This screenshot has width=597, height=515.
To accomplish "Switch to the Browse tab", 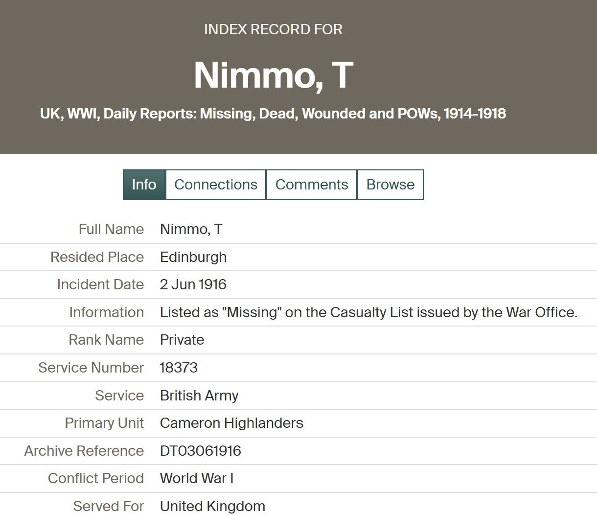I will [390, 185].
